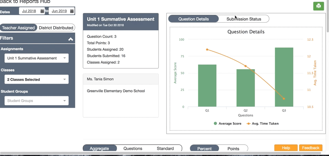
Task: Click the Feedback button
Action: pyautogui.click(x=311, y=148)
